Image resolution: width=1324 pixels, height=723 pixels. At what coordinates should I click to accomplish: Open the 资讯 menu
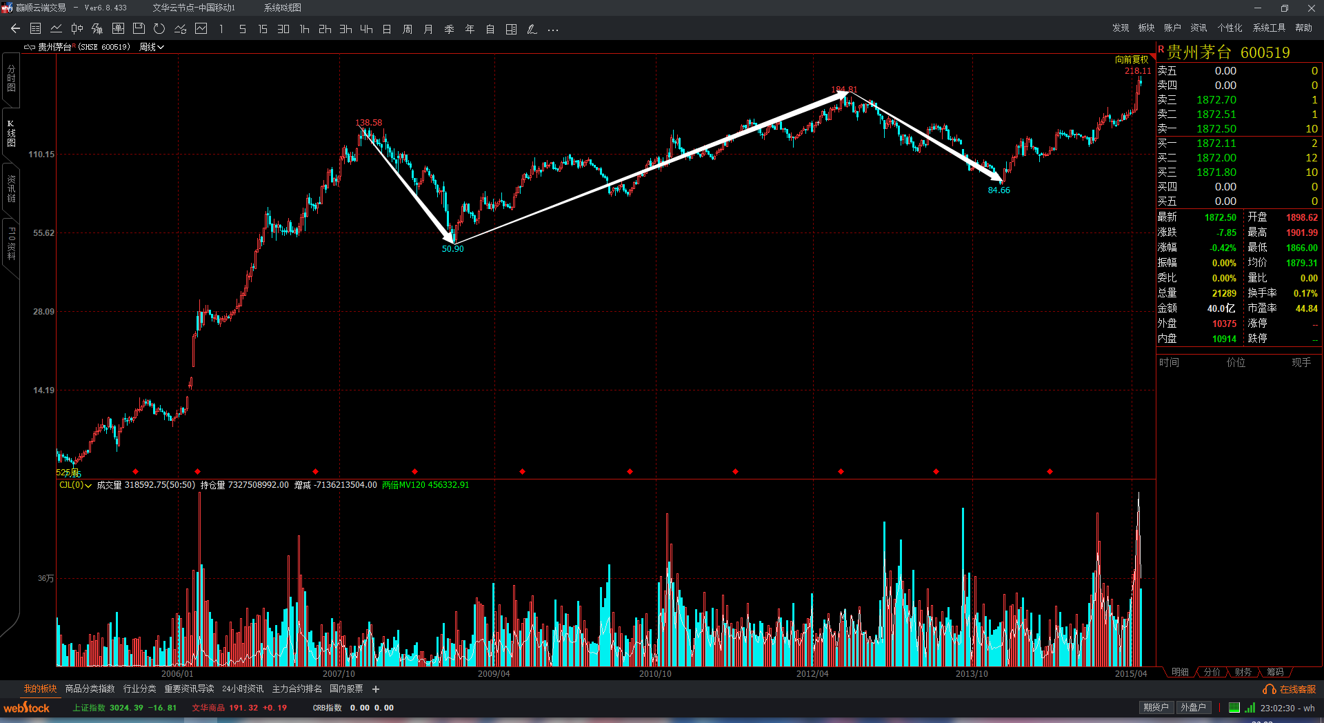click(1198, 28)
